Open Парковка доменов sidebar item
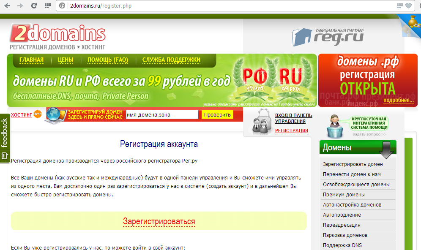The image size is (421, 250). [x=345, y=235]
